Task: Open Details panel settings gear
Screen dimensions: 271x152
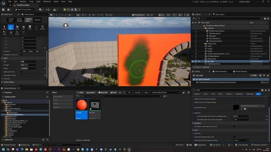Action: coord(269,90)
